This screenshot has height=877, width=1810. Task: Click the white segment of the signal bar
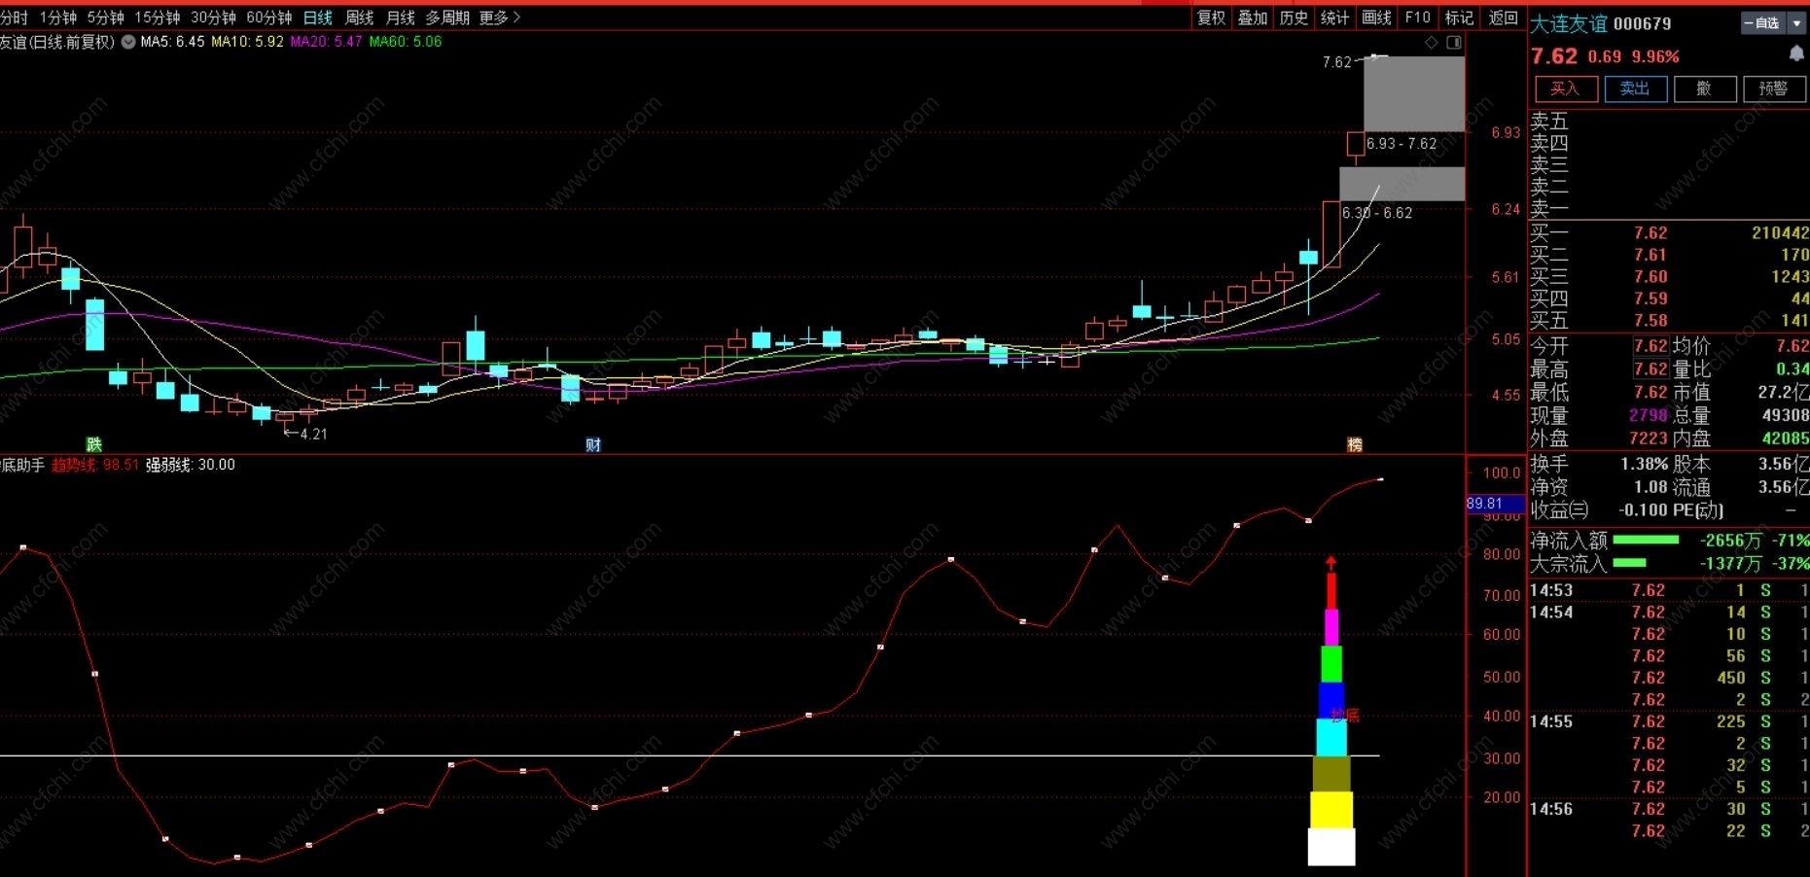point(1331,847)
